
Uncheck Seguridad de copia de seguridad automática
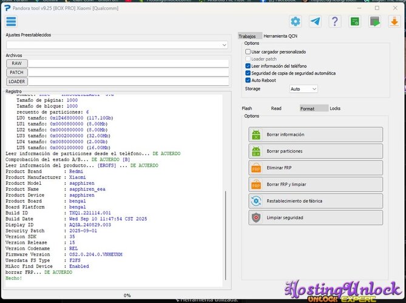248,73
